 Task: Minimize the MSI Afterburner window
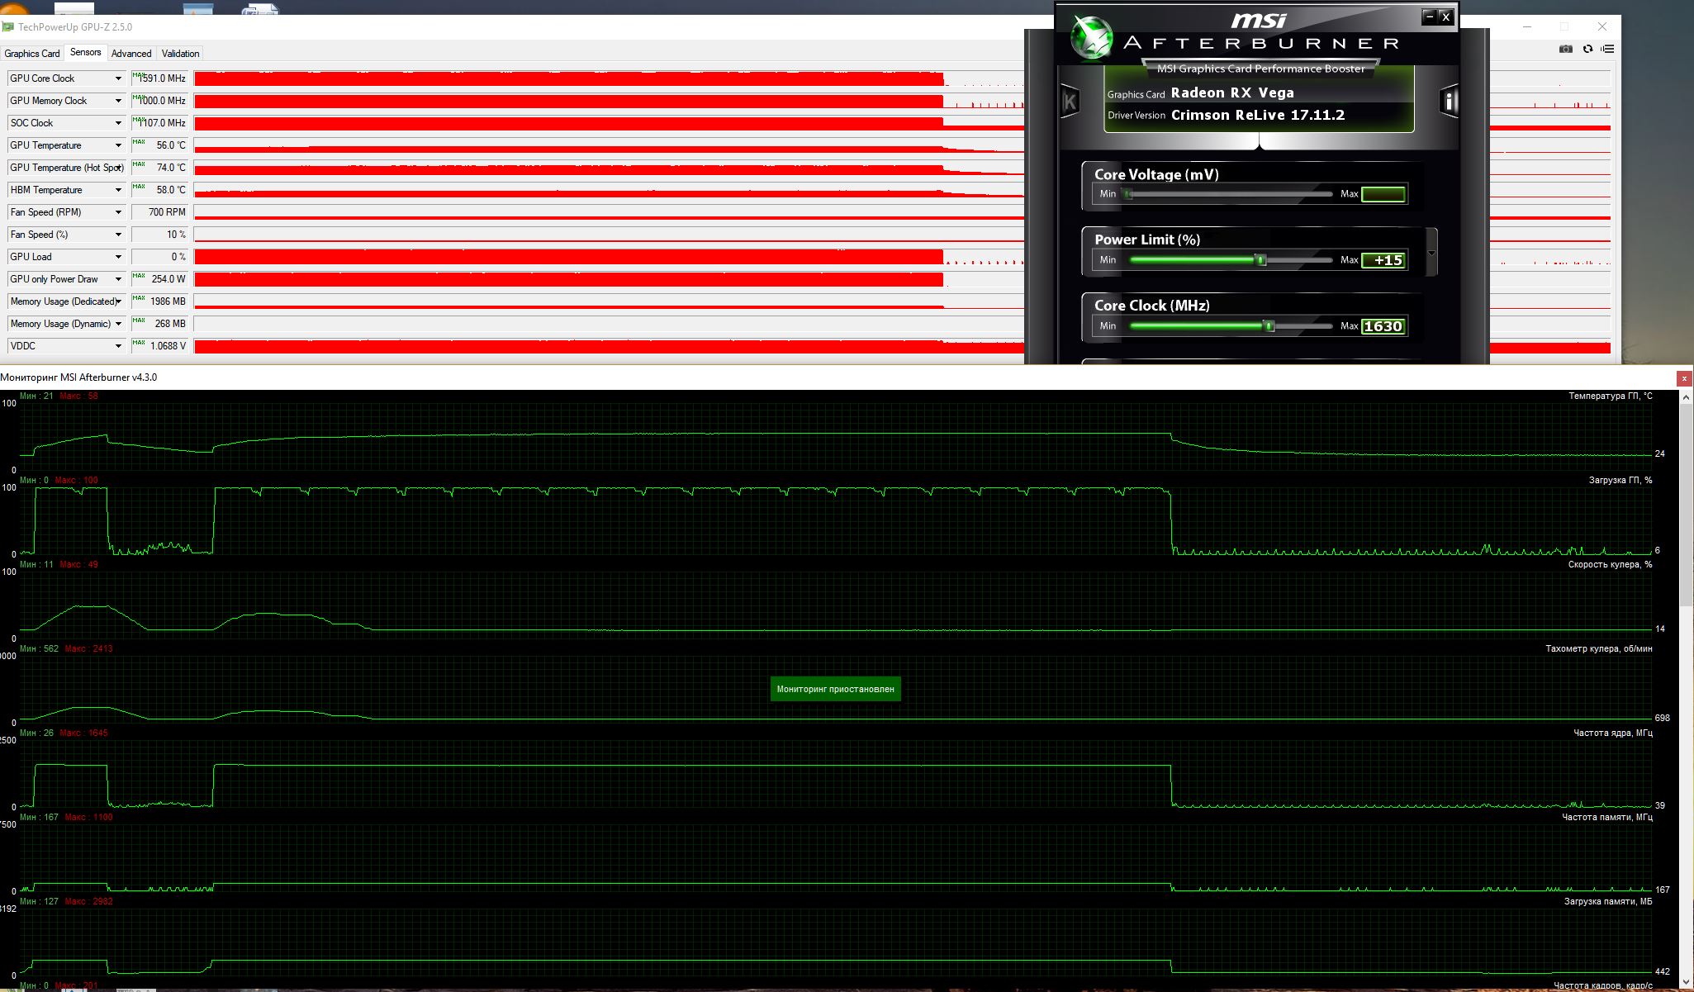pos(1430,17)
